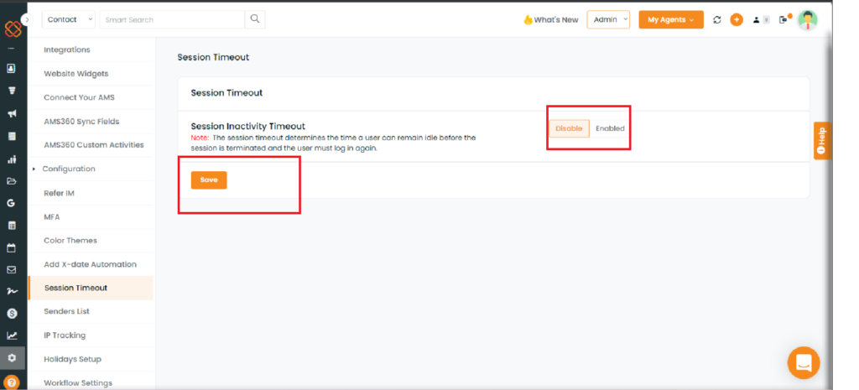859x390 pixels.
Task: Click the refresh sync icon in header
Action: (x=716, y=20)
